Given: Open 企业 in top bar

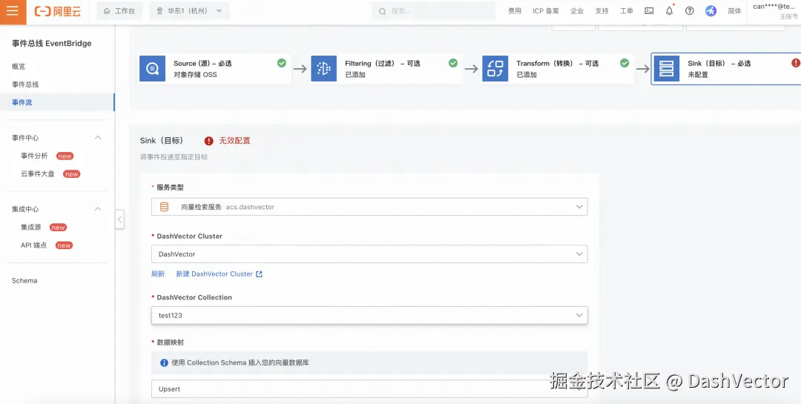Looking at the screenshot, I should tap(577, 10).
